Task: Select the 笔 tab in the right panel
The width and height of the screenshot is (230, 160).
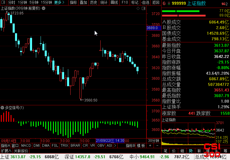Action: click(166, 151)
